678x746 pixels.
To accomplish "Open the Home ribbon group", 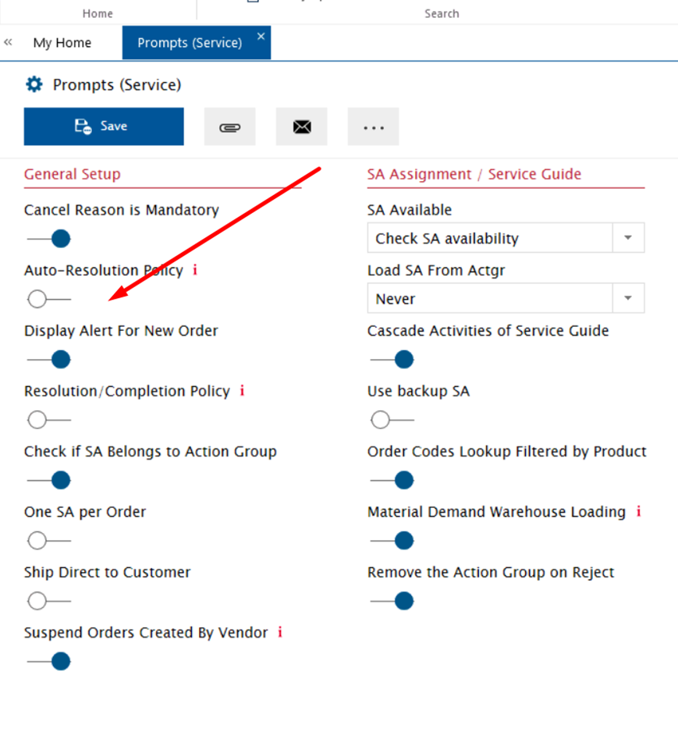I will tap(98, 13).
